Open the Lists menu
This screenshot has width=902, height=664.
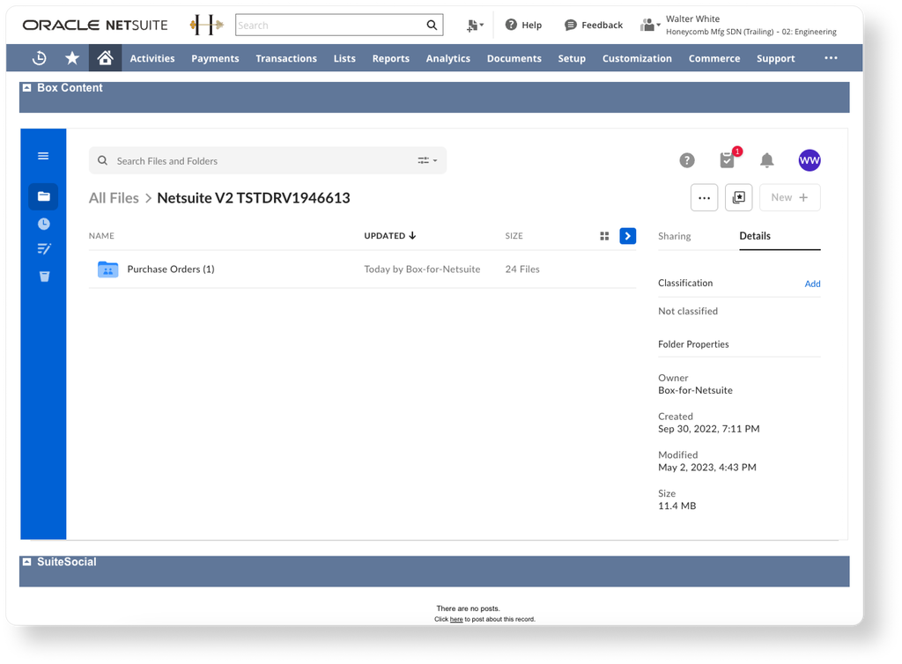point(344,58)
